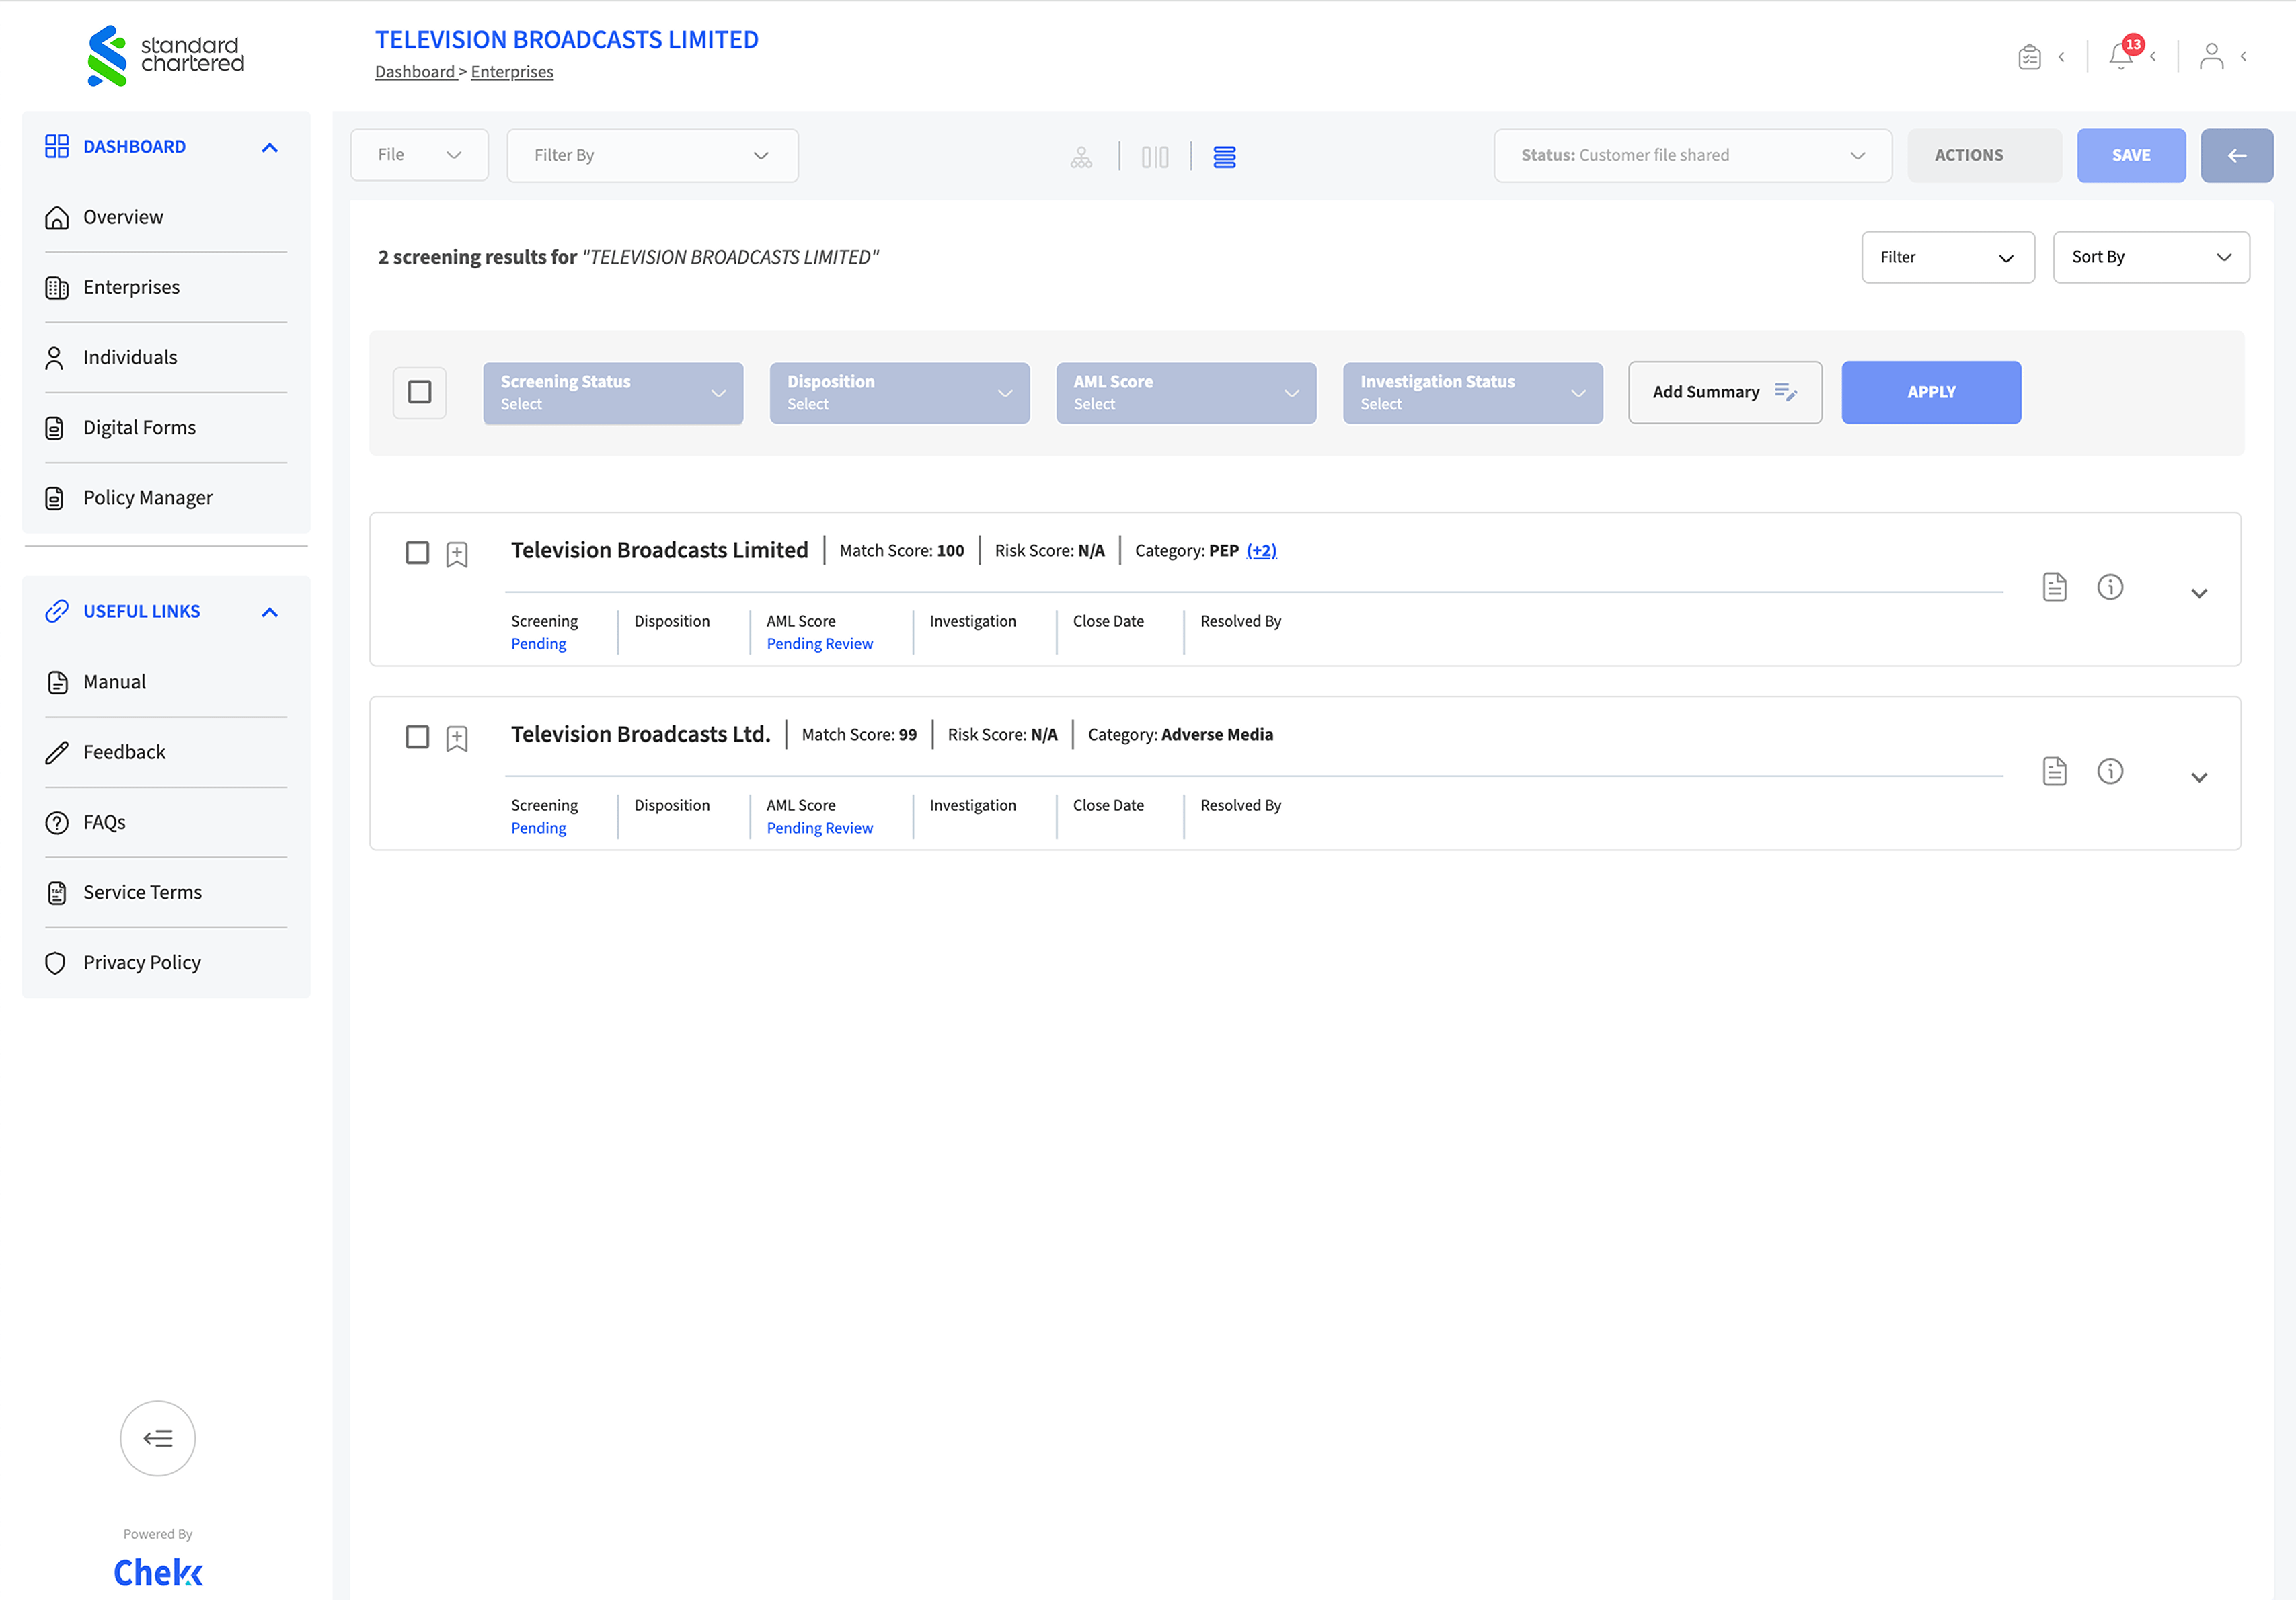Image resolution: width=2296 pixels, height=1600 pixels.
Task: Open the Filter By dropdown
Action: point(652,155)
